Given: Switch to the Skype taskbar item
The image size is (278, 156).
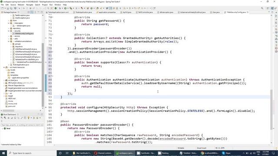Looking at the screenshot, I should 226,153.
